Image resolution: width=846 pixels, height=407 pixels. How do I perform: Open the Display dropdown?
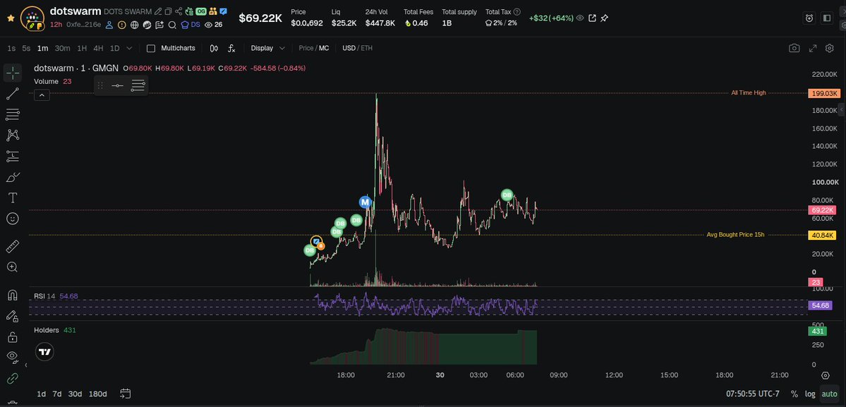click(x=267, y=48)
